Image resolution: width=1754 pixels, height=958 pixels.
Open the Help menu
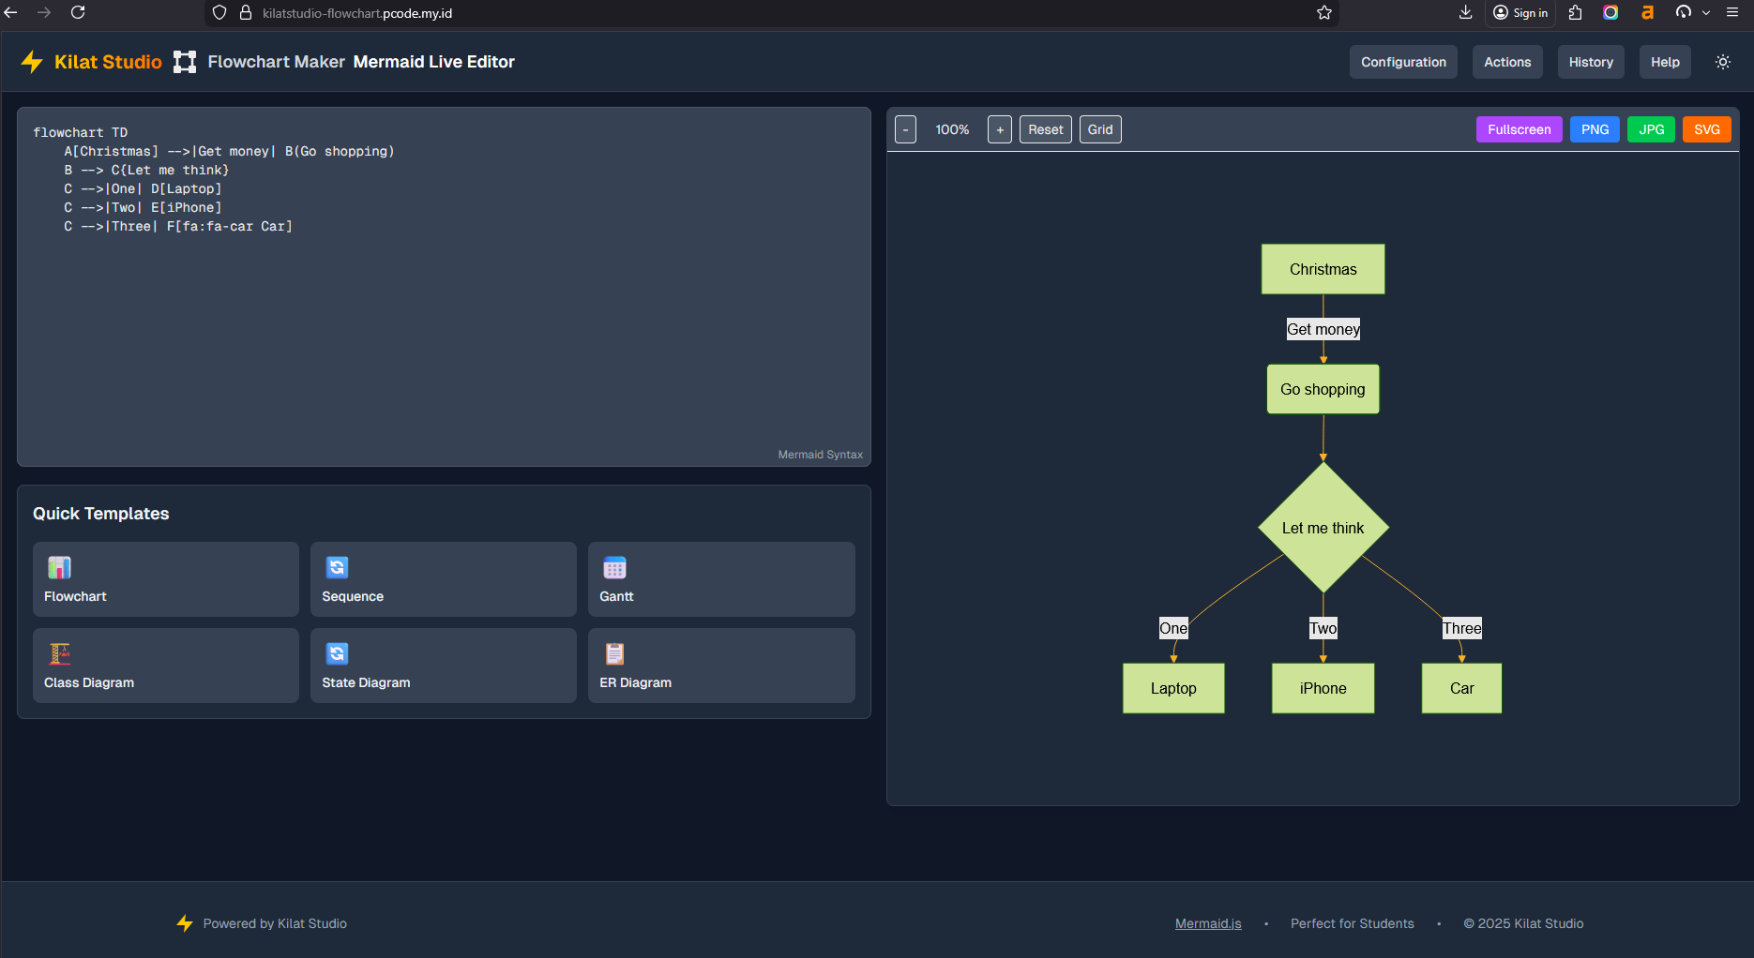tap(1665, 62)
